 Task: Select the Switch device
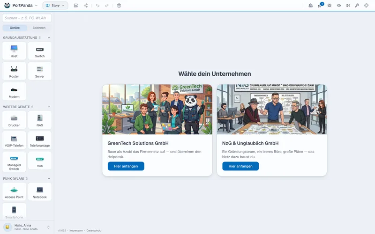(x=40, y=51)
